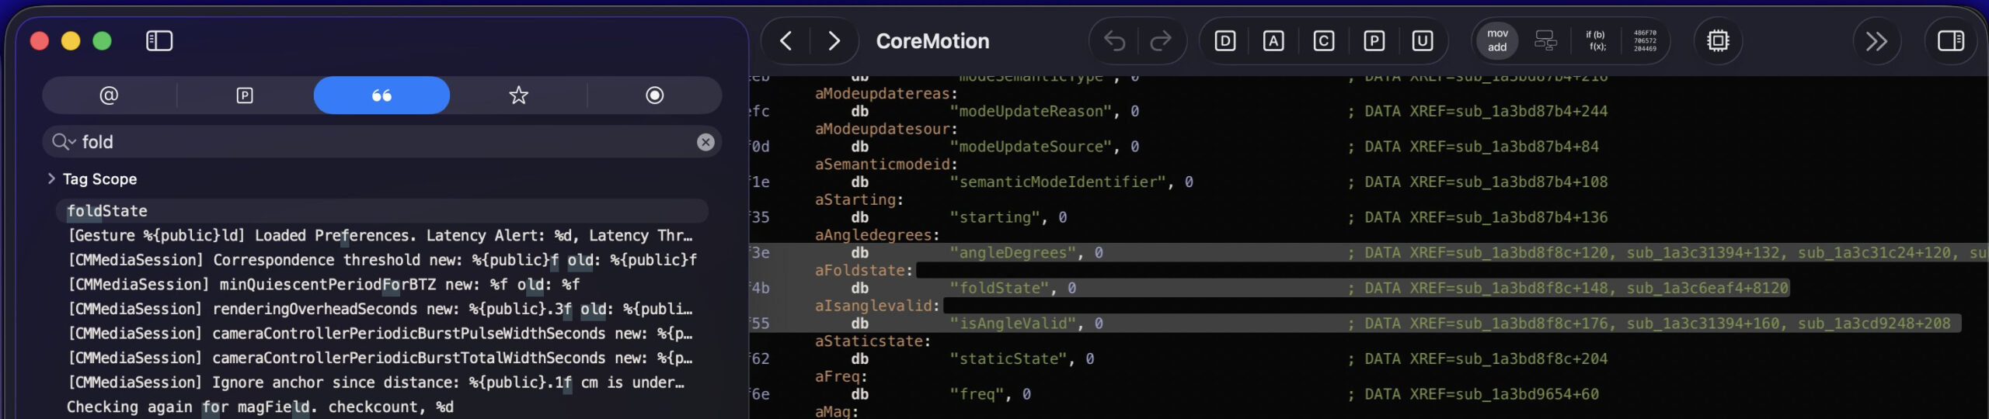The height and width of the screenshot is (419, 1989).
Task: Mark selection as Undefined (U)
Action: click(1423, 40)
